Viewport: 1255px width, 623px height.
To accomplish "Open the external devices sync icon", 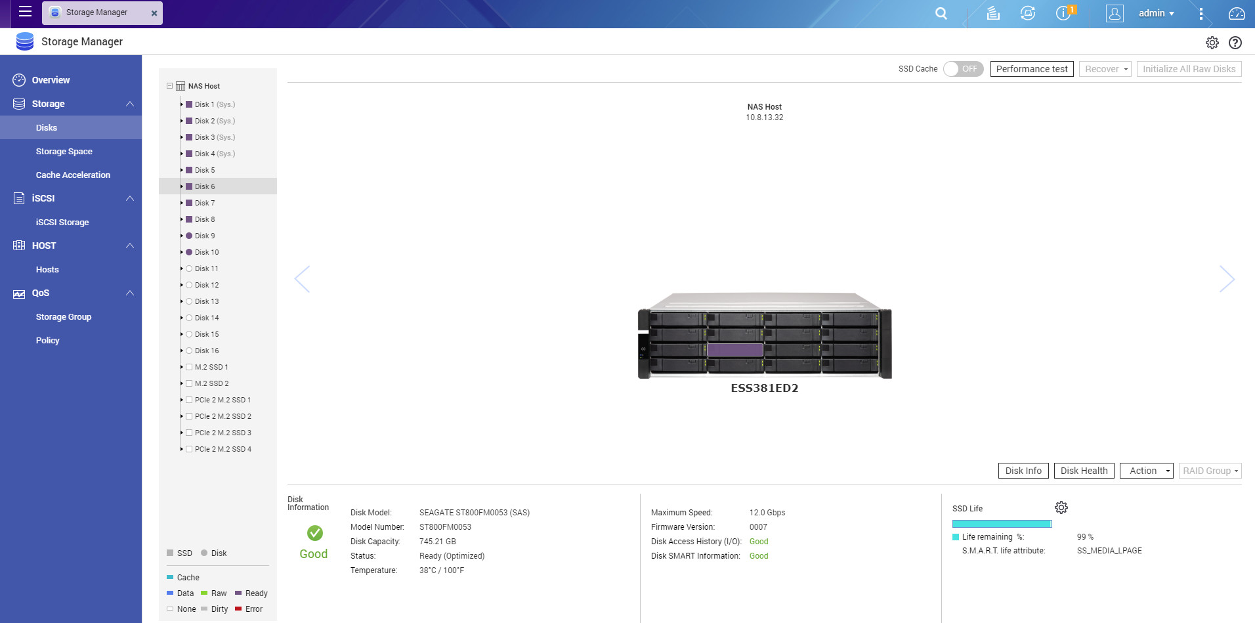I will 1028,14.
